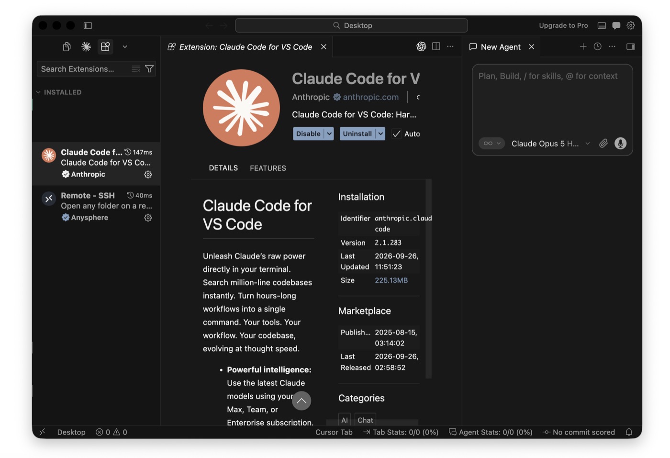The image size is (670, 458).
Task: Go forward with the right arrow
Action: tap(224, 25)
